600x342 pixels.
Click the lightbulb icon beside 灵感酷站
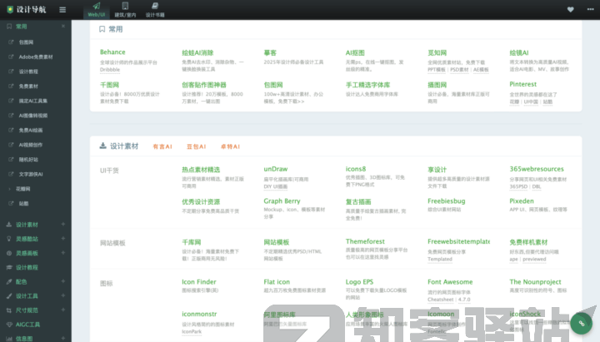(x=9, y=239)
